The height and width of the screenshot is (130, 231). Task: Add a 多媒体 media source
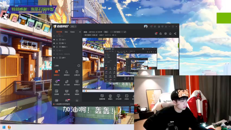coord(126,97)
